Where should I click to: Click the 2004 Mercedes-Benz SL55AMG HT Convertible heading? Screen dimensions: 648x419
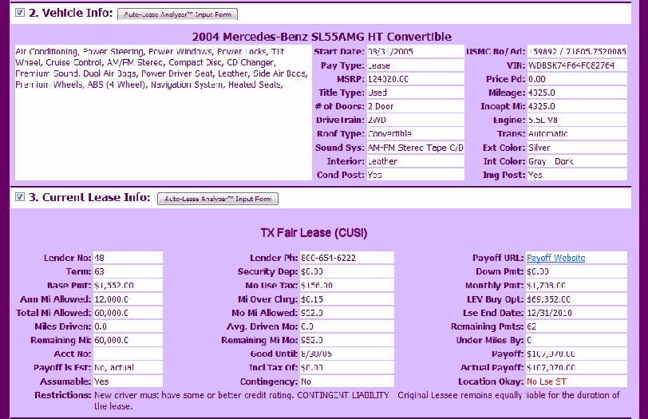(x=322, y=37)
